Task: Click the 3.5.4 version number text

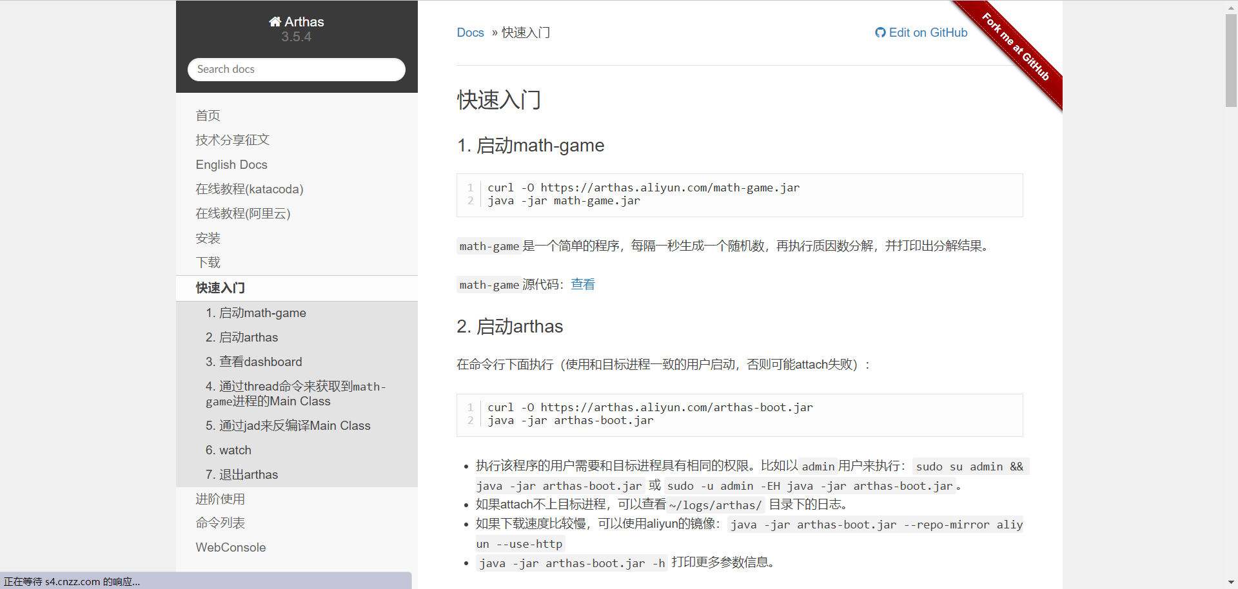Action: pyautogui.click(x=296, y=37)
